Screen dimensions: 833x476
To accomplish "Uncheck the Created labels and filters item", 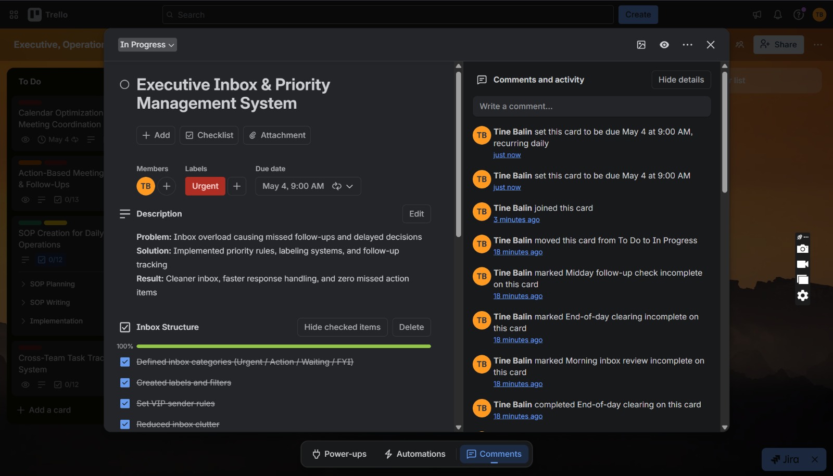I will [x=125, y=383].
